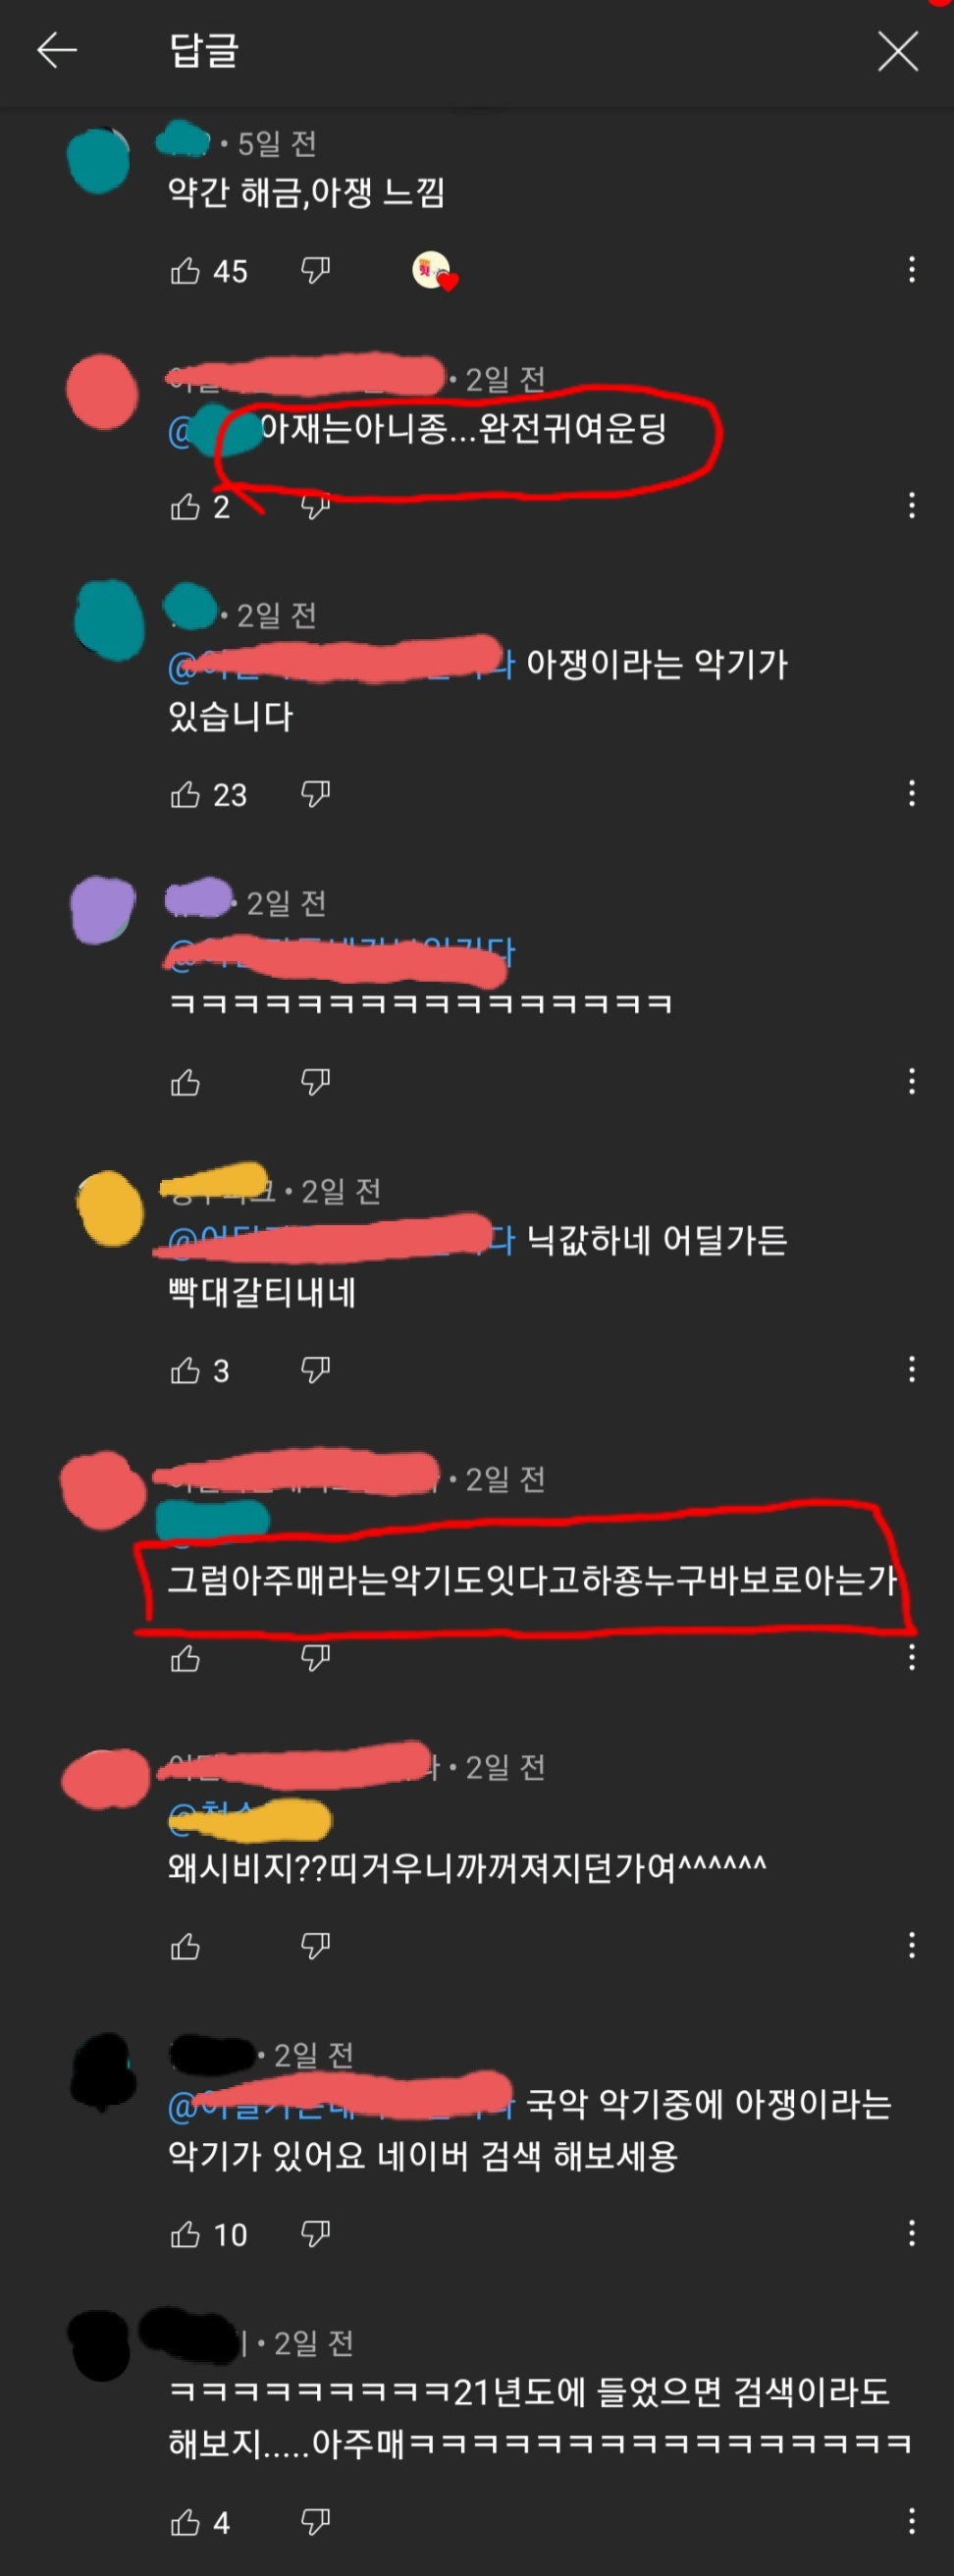Like the comment with 45 likes

point(185,270)
